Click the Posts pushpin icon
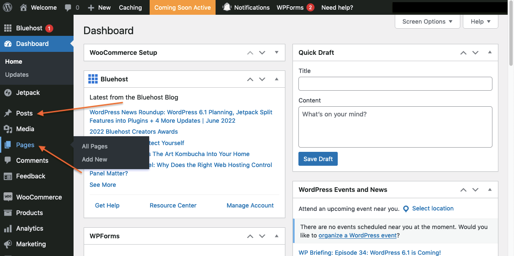This screenshot has width=514, height=256. [x=8, y=113]
